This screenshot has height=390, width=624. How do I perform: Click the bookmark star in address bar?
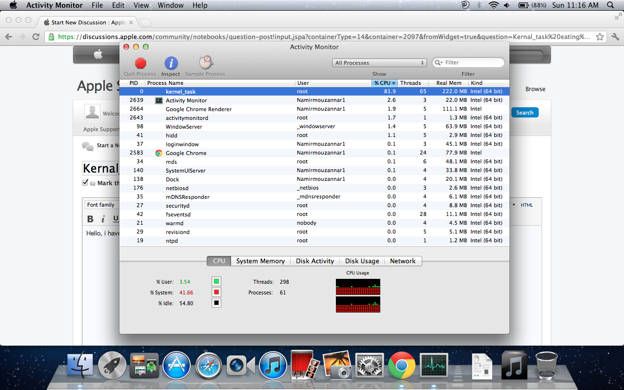click(x=600, y=37)
